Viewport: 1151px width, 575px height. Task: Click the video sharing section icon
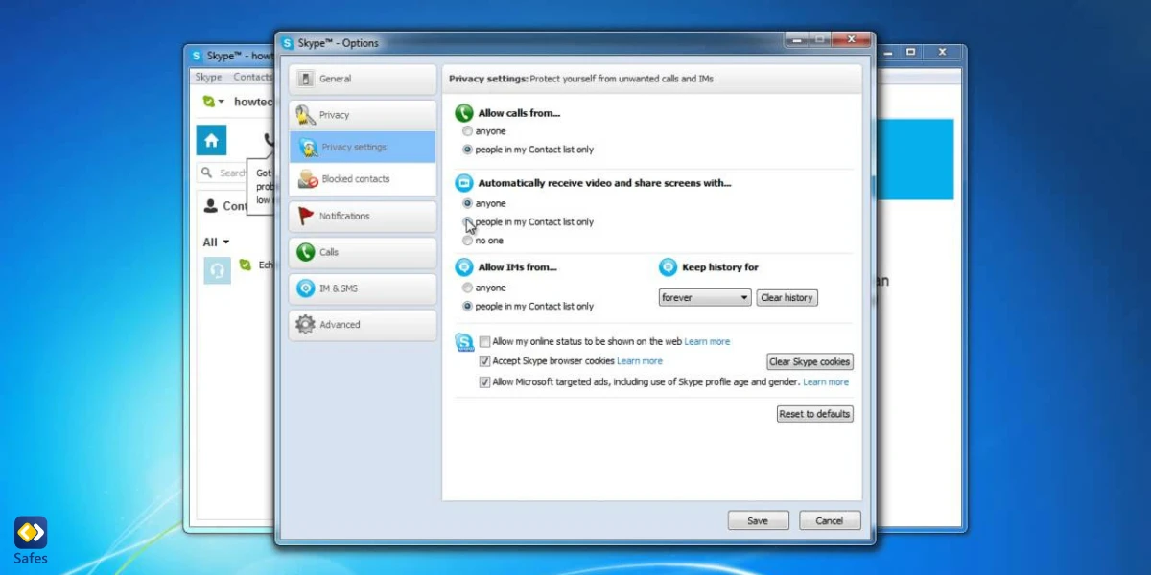(x=464, y=183)
